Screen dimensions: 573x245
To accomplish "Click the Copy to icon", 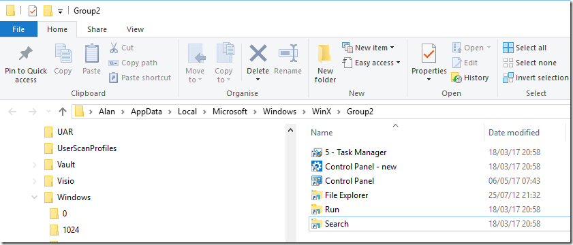I will [x=226, y=53].
